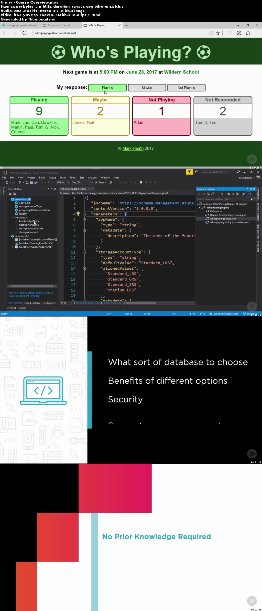262x611 pixels.
Task: Click the browser Back arrow
Action: [x=5, y=33]
